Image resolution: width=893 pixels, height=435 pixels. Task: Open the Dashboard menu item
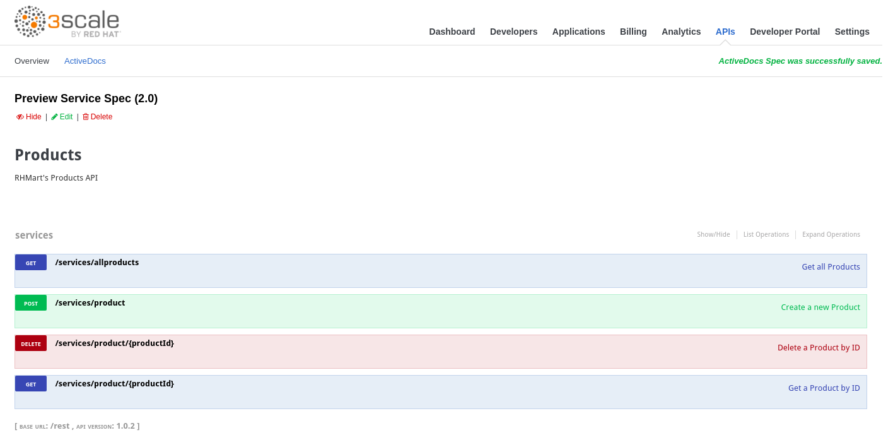point(452,32)
